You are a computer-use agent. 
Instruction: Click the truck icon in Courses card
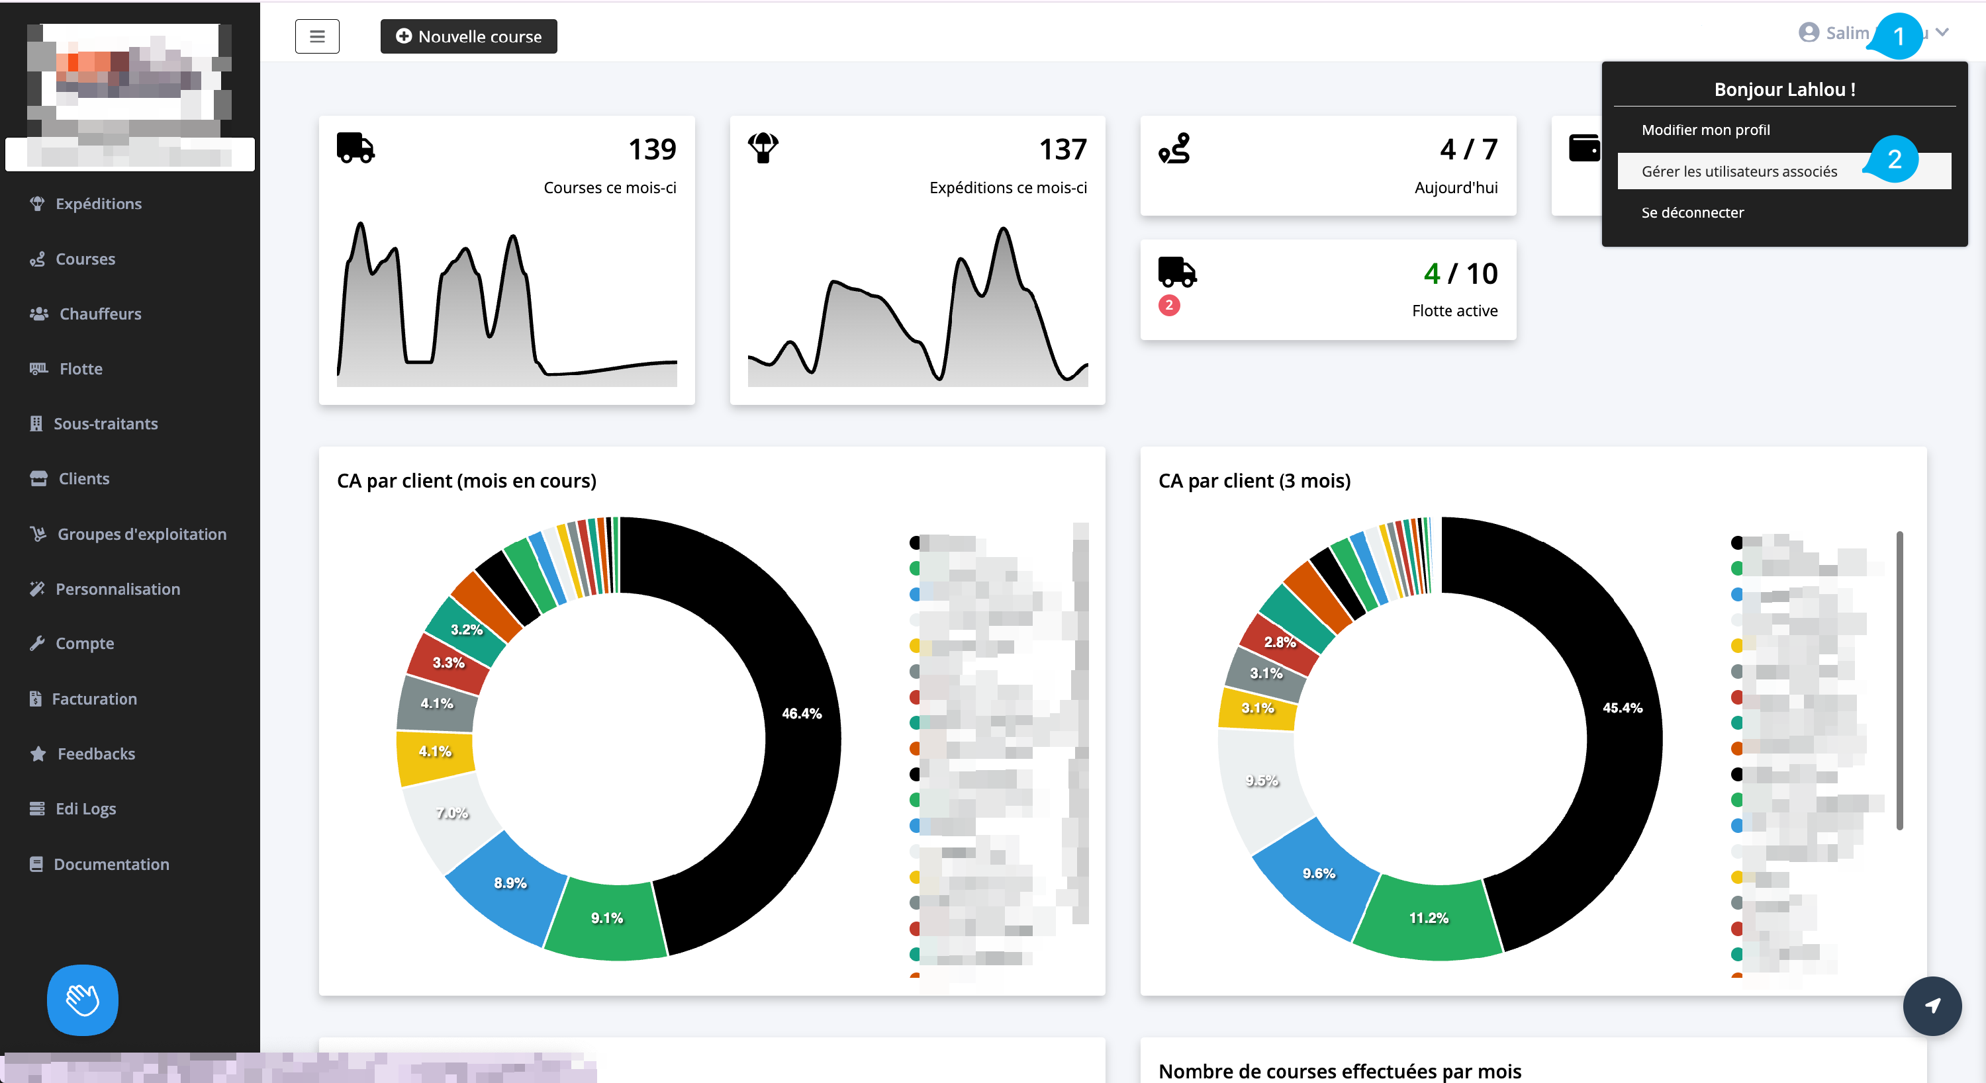click(x=355, y=147)
